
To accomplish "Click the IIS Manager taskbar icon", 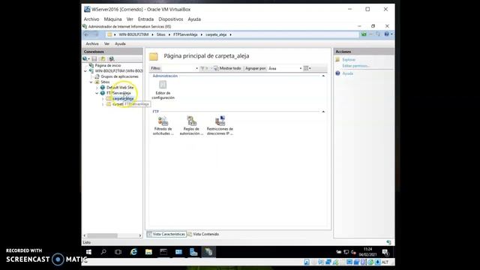I will [208, 252].
